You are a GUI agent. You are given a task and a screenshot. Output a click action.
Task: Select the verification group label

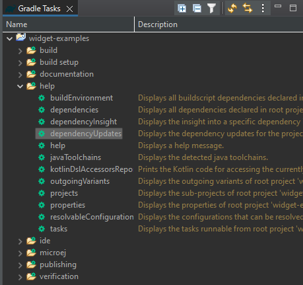click(59, 276)
